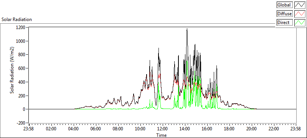Select the Direct legend label
This screenshot has width=307, height=138.
[285, 23]
